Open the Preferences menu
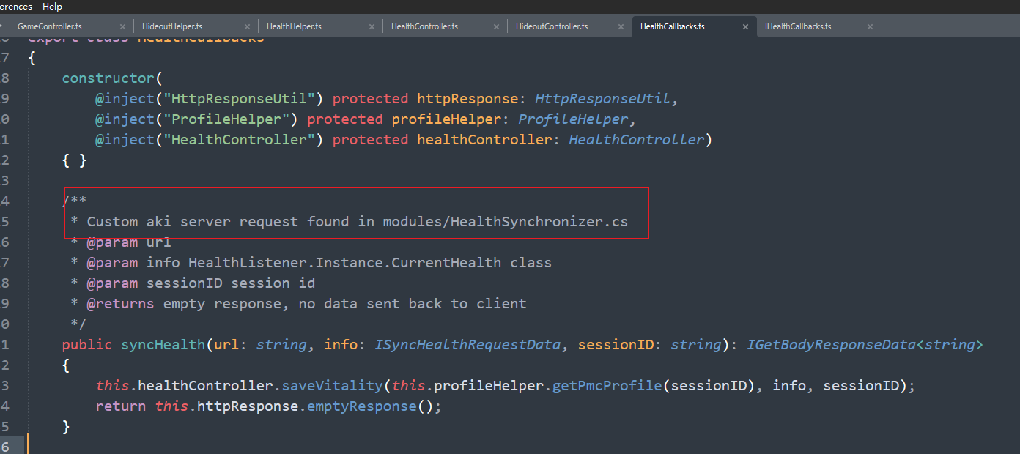The height and width of the screenshot is (454, 1020). (x=15, y=6)
